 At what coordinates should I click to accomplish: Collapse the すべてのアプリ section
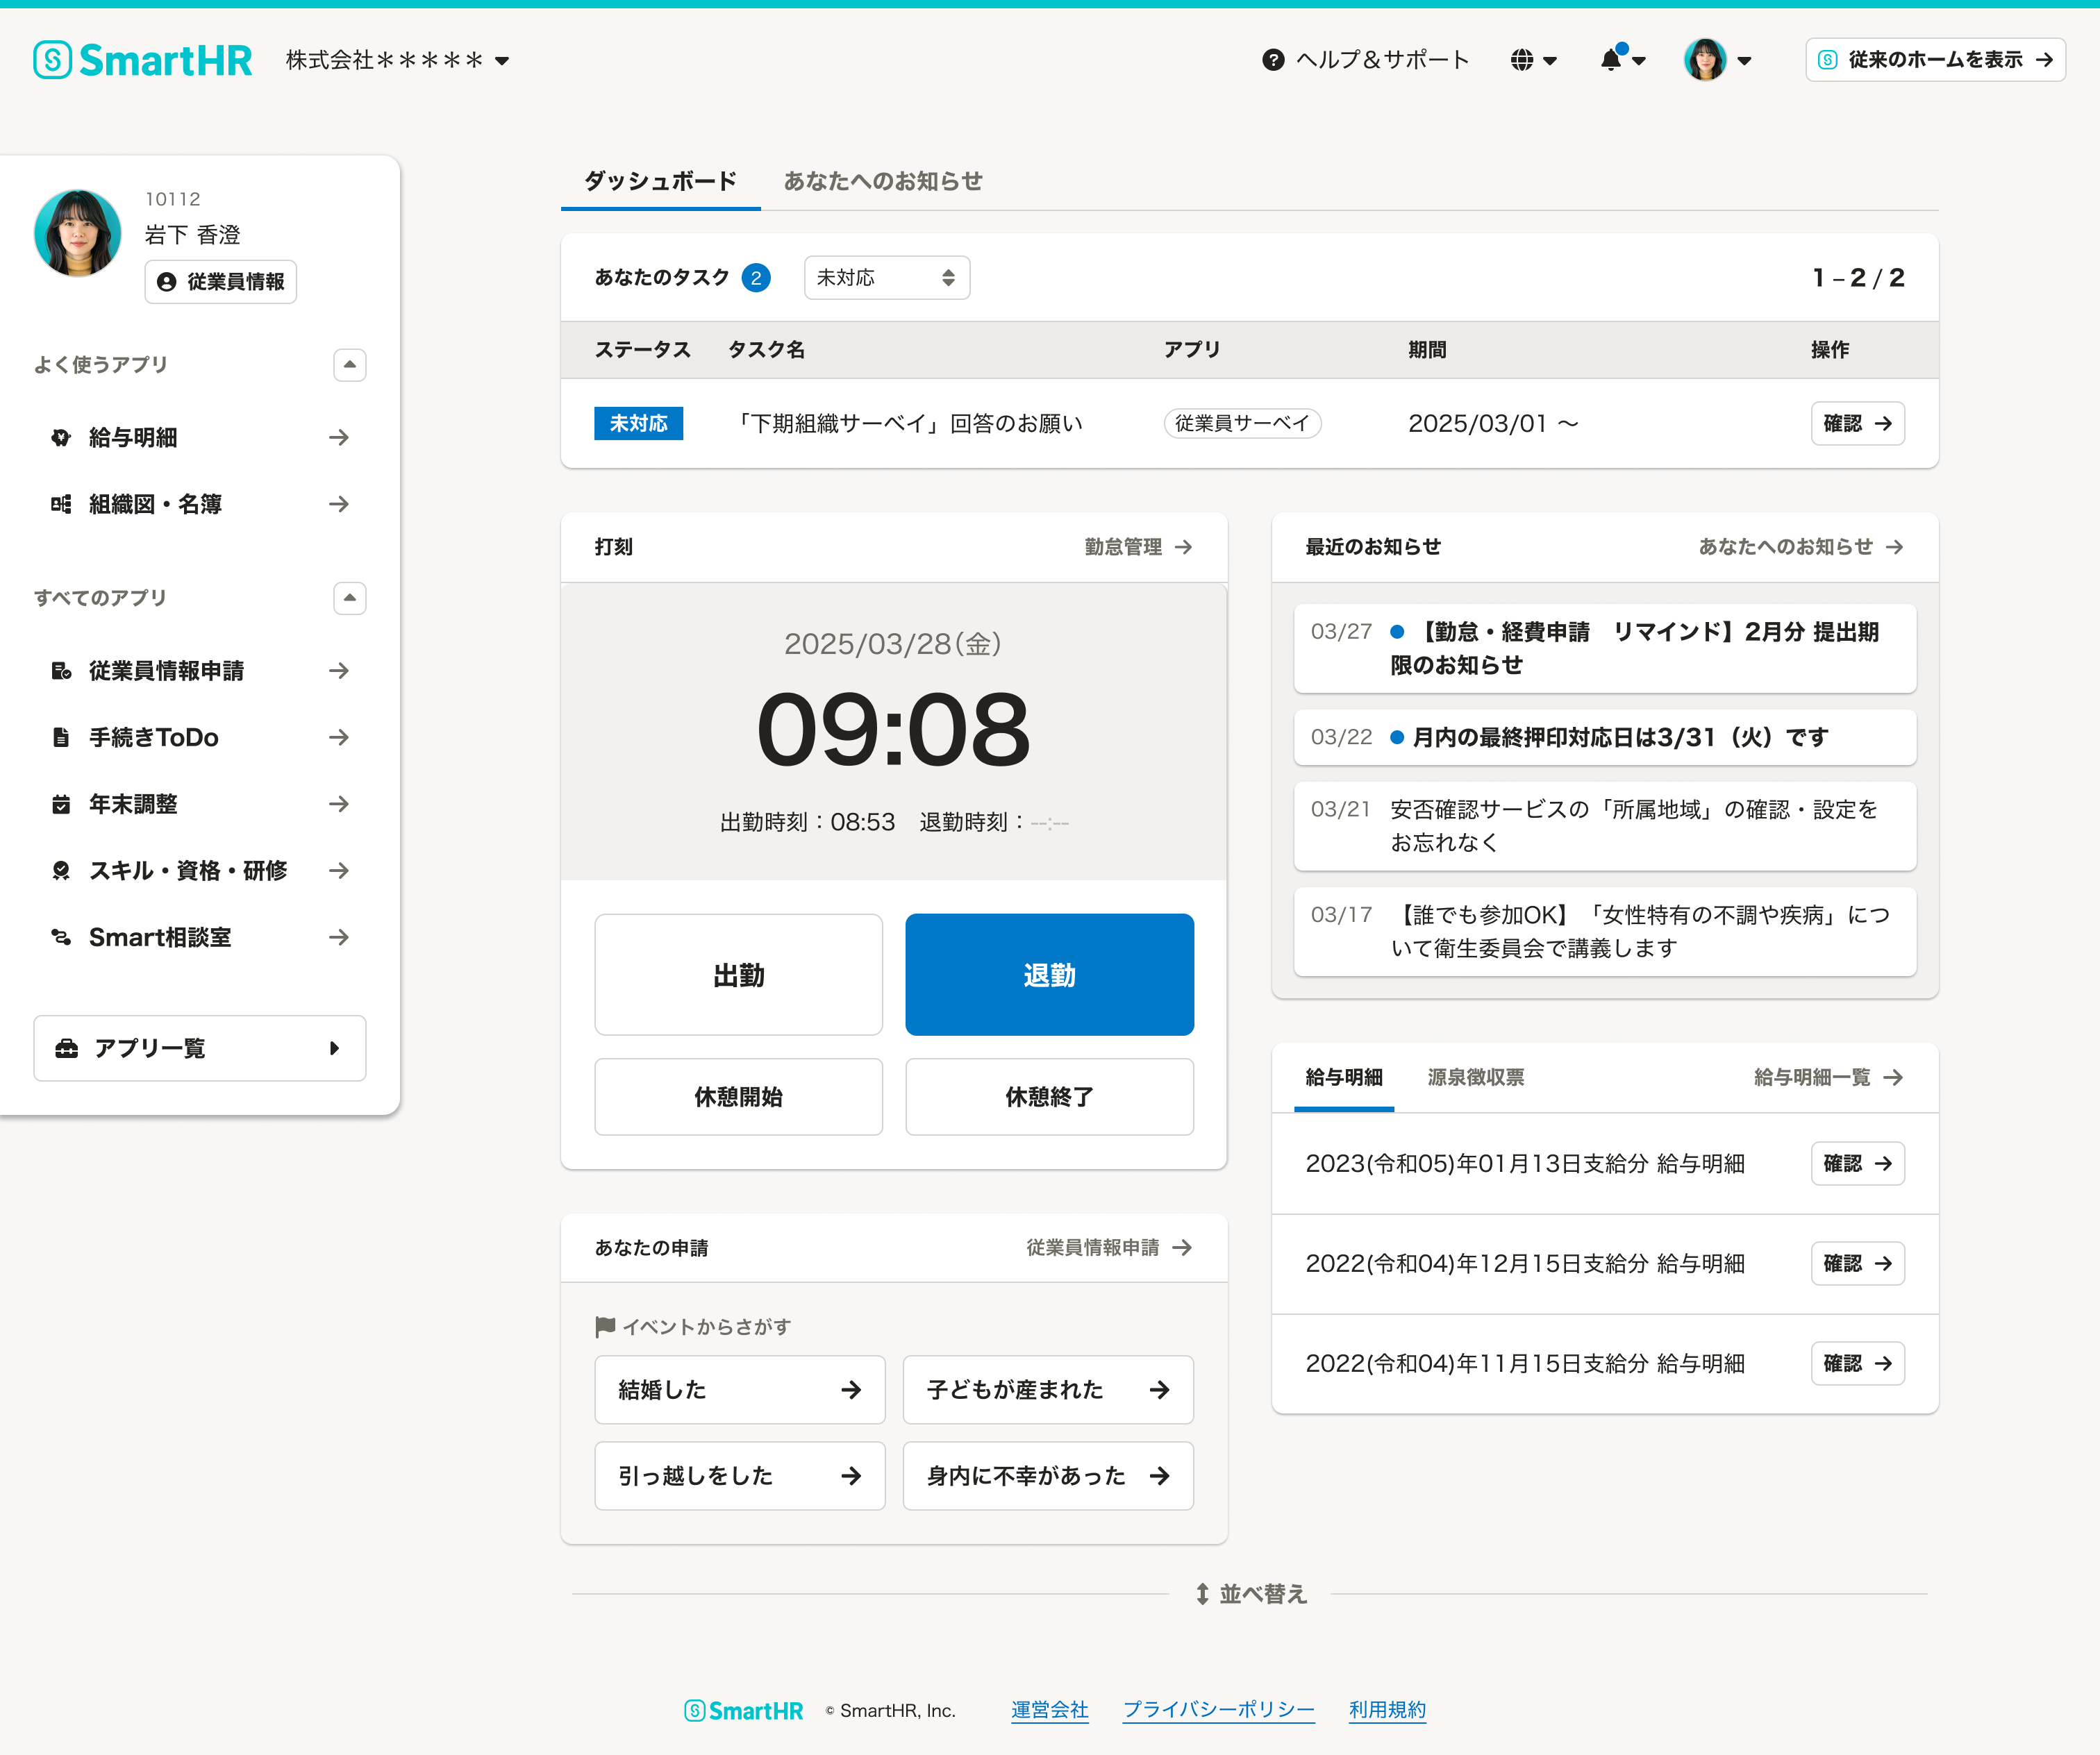[349, 598]
